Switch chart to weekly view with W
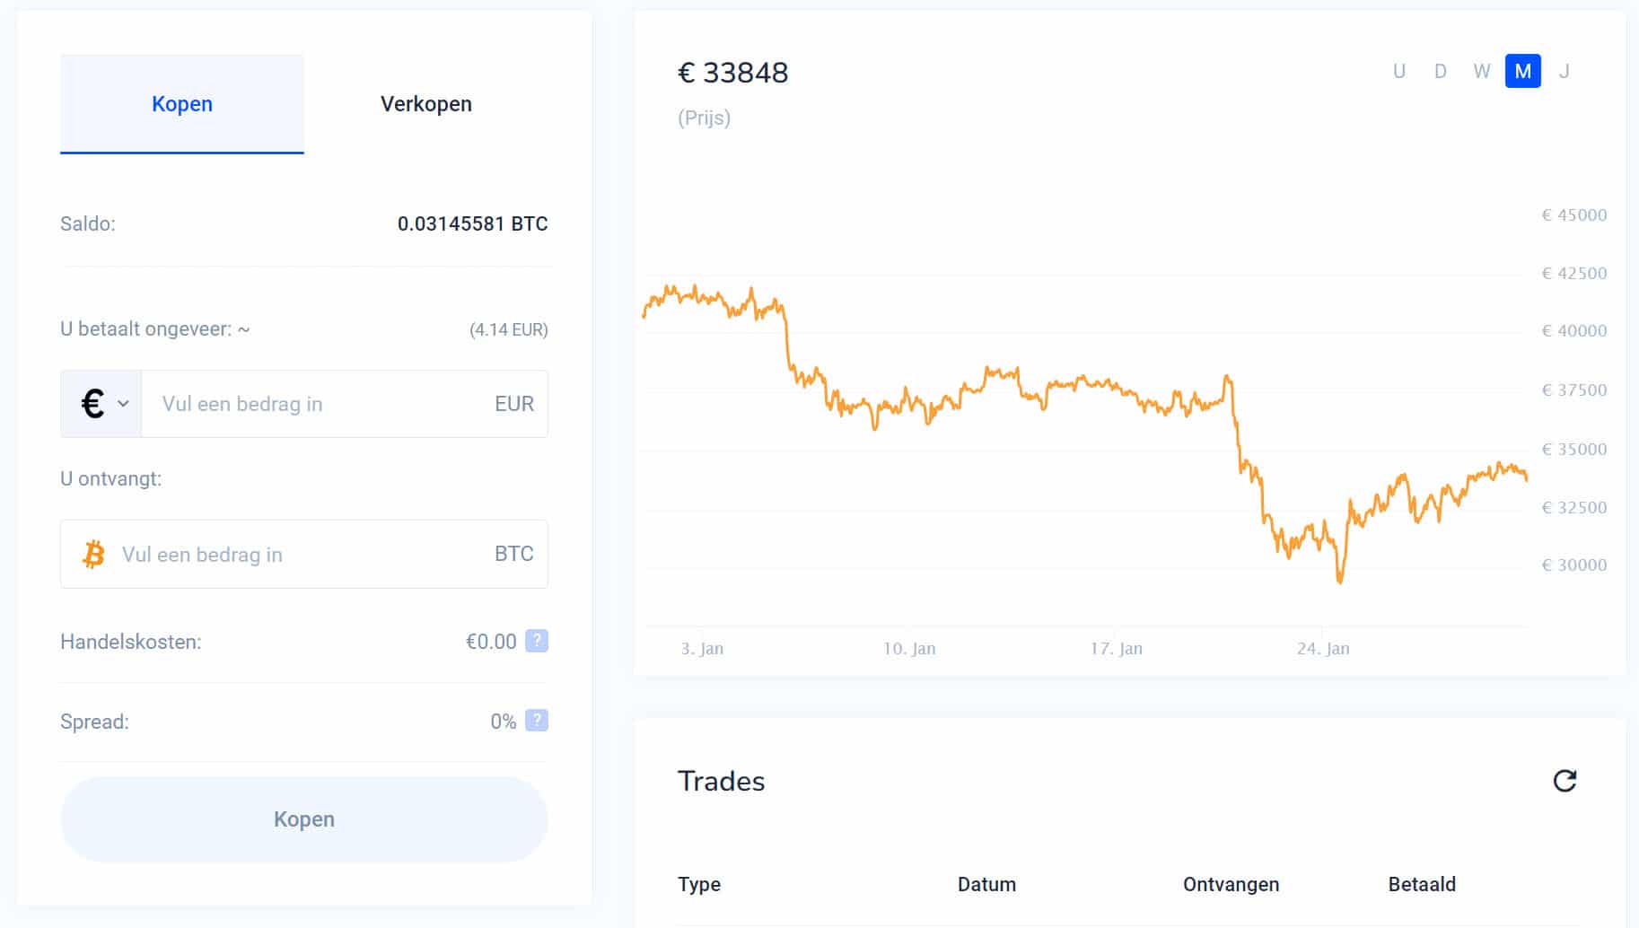Image resolution: width=1639 pixels, height=928 pixels. coord(1481,71)
